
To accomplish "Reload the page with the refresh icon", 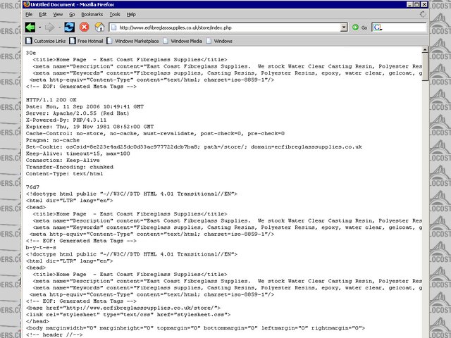I will [x=69, y=27].
